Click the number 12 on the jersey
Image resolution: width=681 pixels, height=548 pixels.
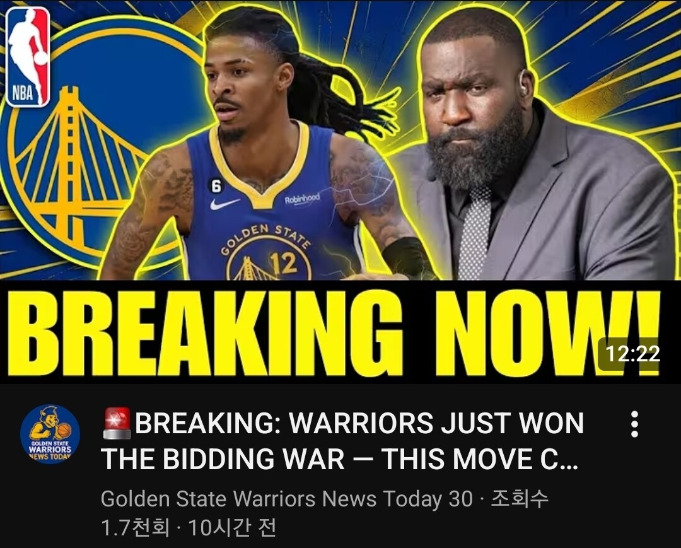coord(282,262)
